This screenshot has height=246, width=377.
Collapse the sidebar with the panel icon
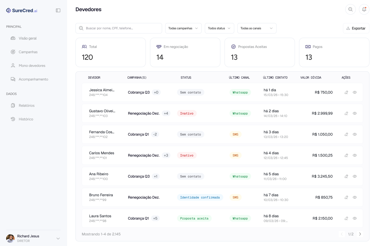58,10
